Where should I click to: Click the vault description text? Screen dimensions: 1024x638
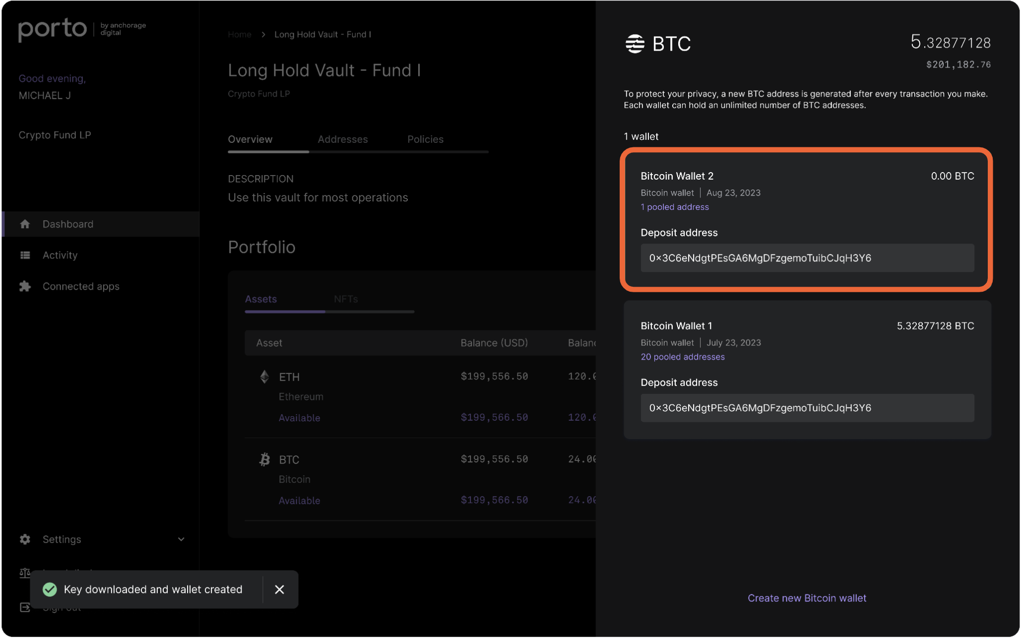click(x=318, y=198)
